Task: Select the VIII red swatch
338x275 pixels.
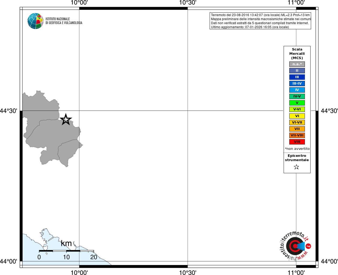Action: (297, 142)
